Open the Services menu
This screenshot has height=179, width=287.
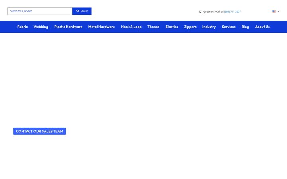pos(229,27)
